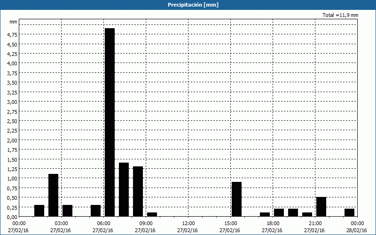Click the 03:00 time axis label
Viewport: 376px width, 235px height.
coord(62,224)
